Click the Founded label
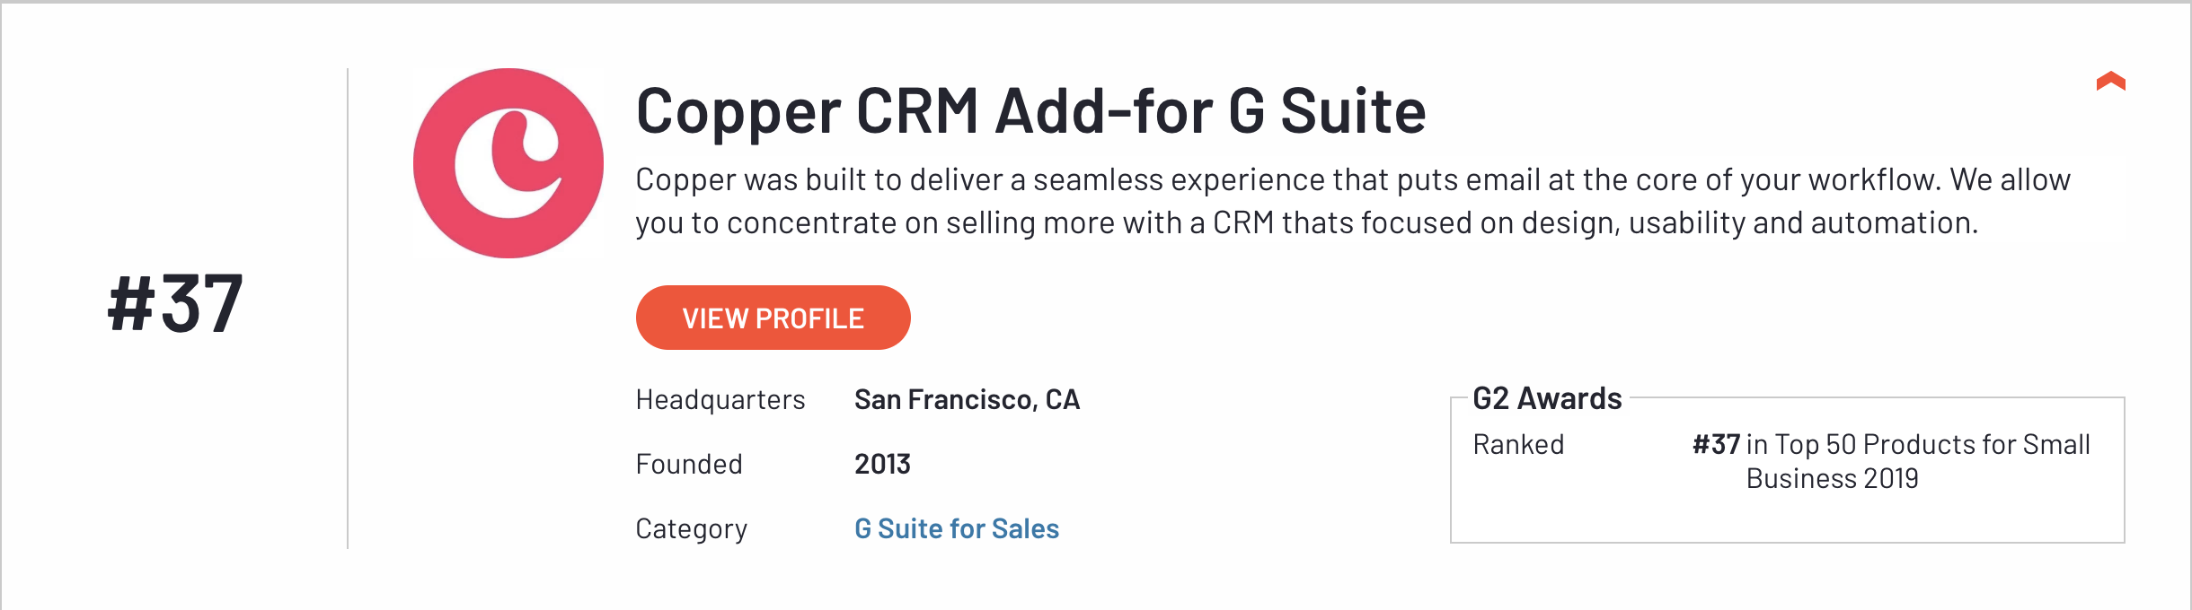The width and height of the screenshot is (2192, 610). click(x=689, y=464)
